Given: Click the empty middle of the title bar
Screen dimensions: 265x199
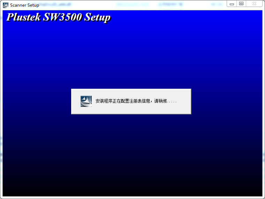Looking at the screenshot, I should tap(132, 5).
